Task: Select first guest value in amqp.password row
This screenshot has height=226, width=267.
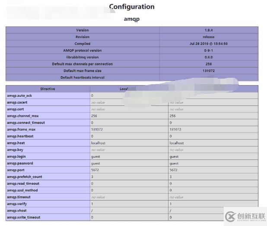Action: coord(96,163)
